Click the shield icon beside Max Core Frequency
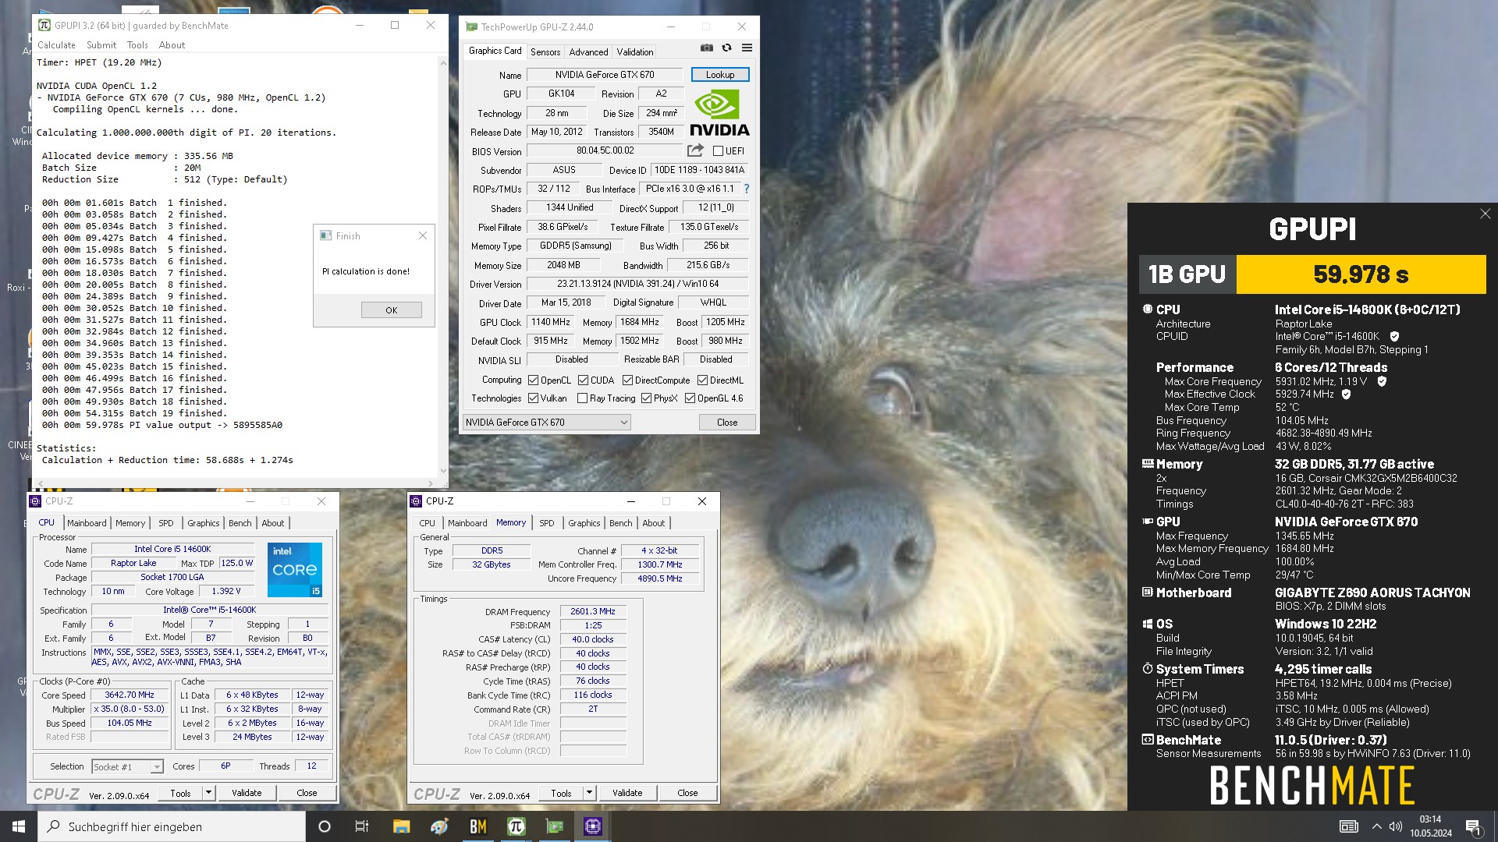Viewport: 1498px width, 842px height. coord(1382,381)
